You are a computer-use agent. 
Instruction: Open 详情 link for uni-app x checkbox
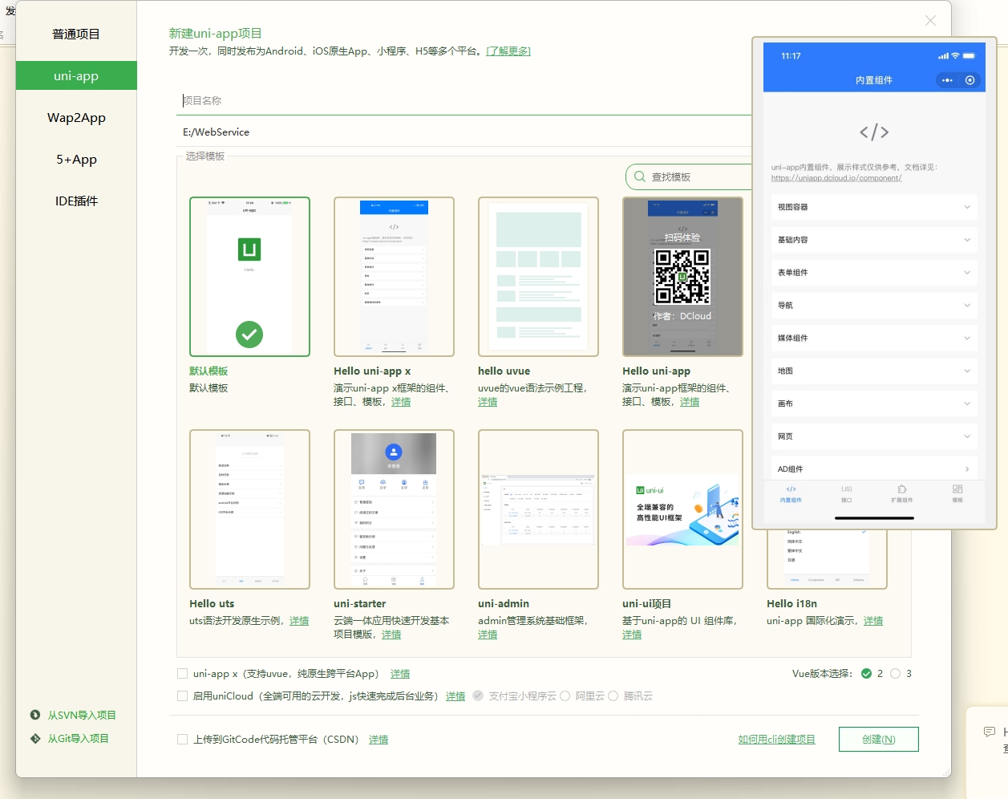coord(400,674)
